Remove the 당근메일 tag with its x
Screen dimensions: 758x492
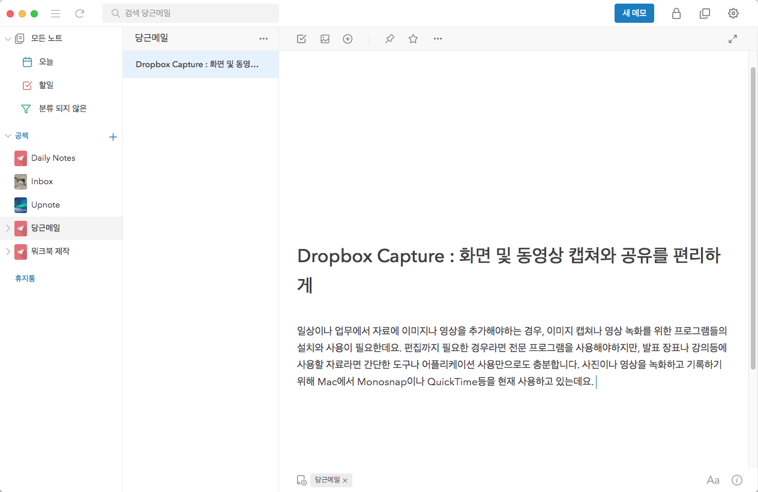(x=345, y=481)
